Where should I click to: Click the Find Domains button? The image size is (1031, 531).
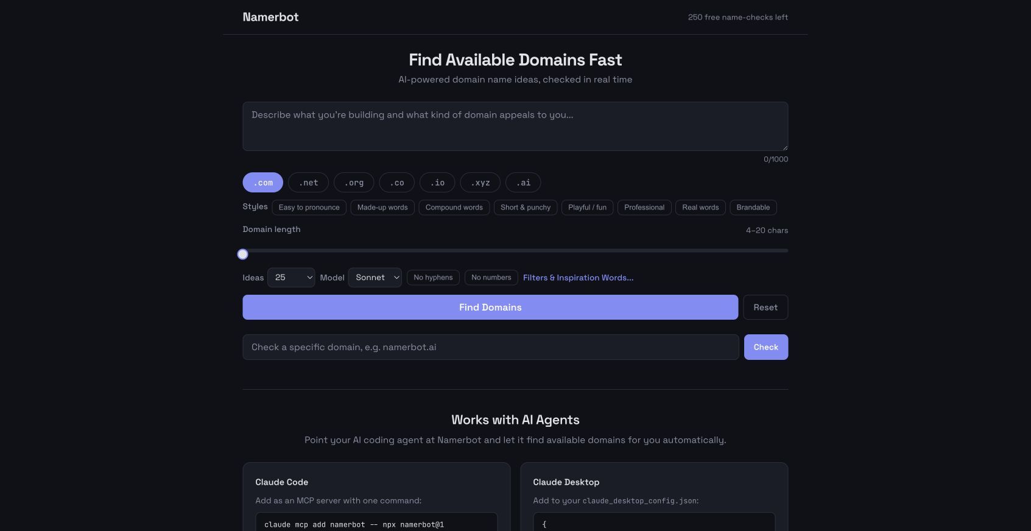[x=490, y=308]
